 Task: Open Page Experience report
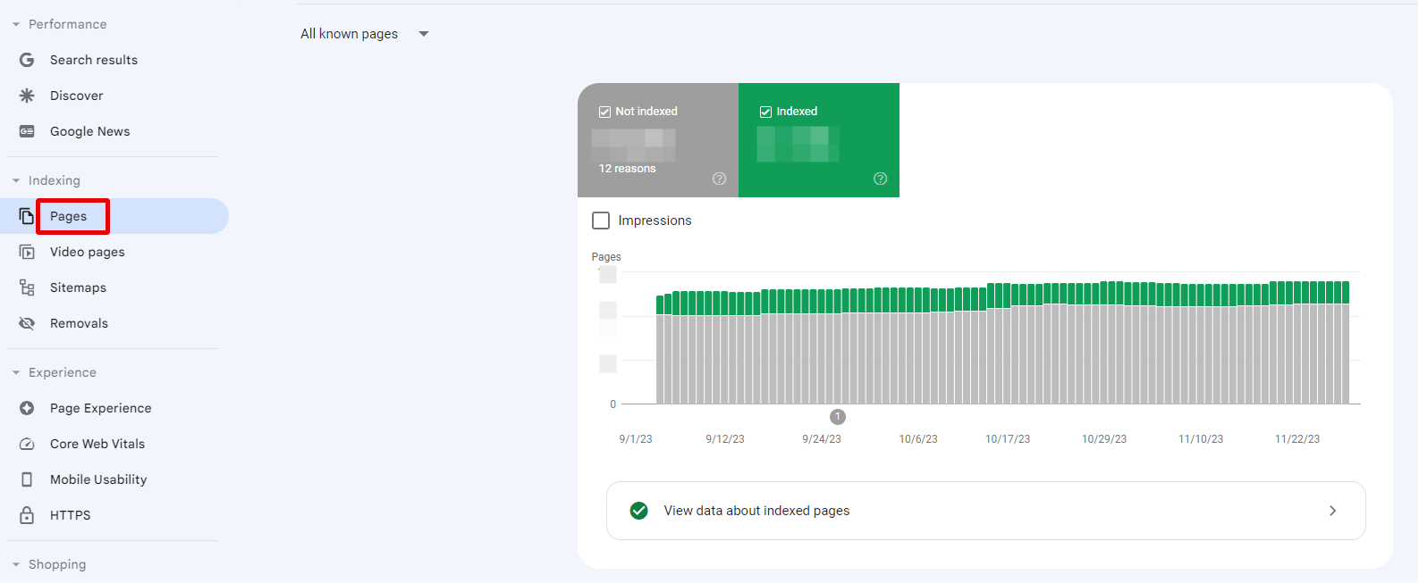coord(100,408)
